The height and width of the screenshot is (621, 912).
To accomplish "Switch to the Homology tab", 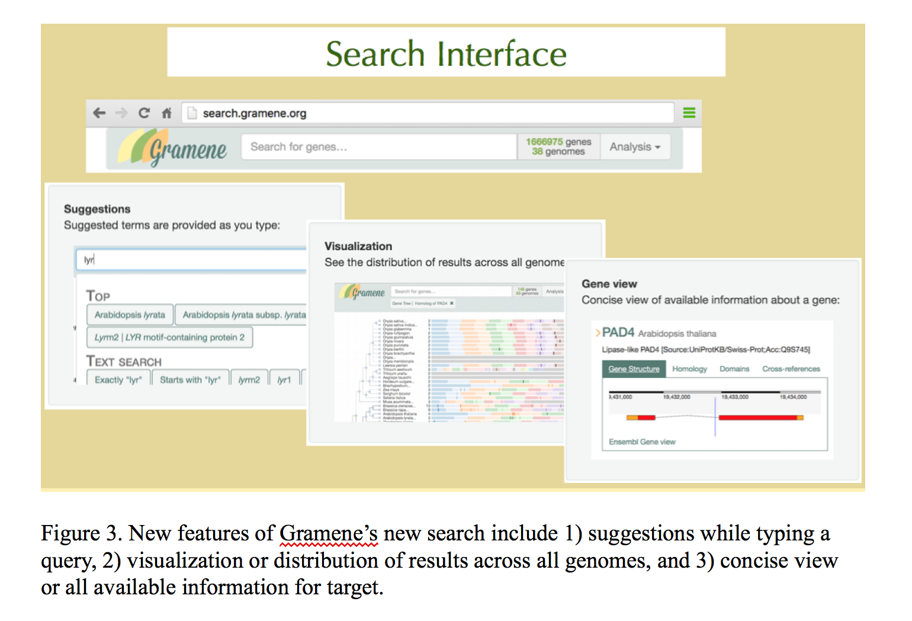I will pyautogui.click(x=689, y=369).
